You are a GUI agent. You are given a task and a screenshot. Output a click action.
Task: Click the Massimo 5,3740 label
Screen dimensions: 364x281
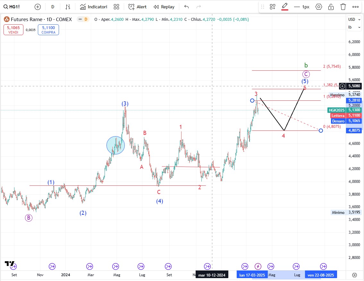tap(345, 95)
